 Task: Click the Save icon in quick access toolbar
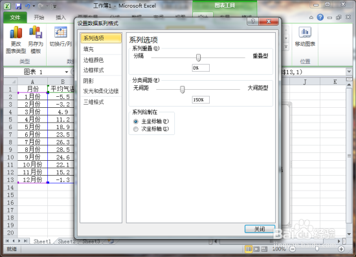tap(18, 6)
